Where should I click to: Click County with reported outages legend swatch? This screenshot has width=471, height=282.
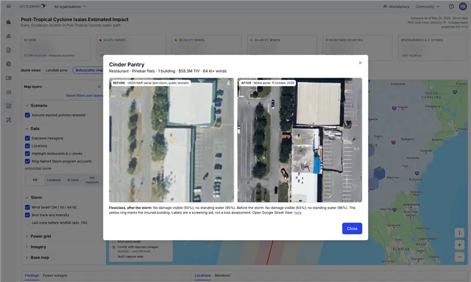point(114,247)
